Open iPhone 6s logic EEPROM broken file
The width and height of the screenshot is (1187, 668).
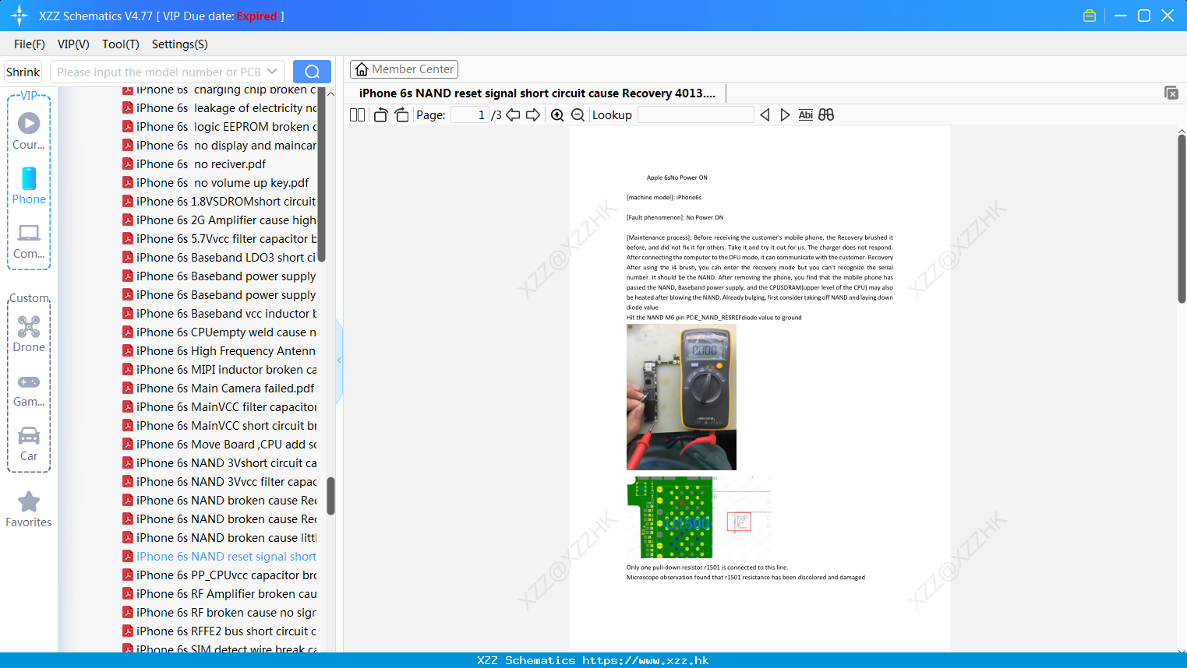click(219, 127)
